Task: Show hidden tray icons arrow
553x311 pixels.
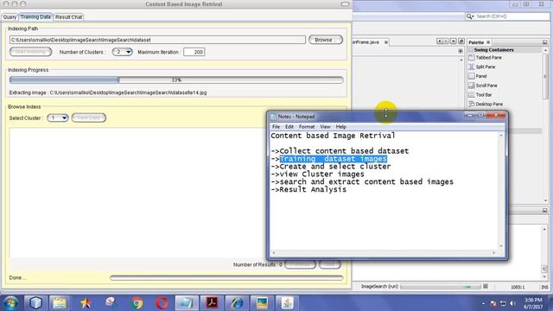Action: coord(483,303)
